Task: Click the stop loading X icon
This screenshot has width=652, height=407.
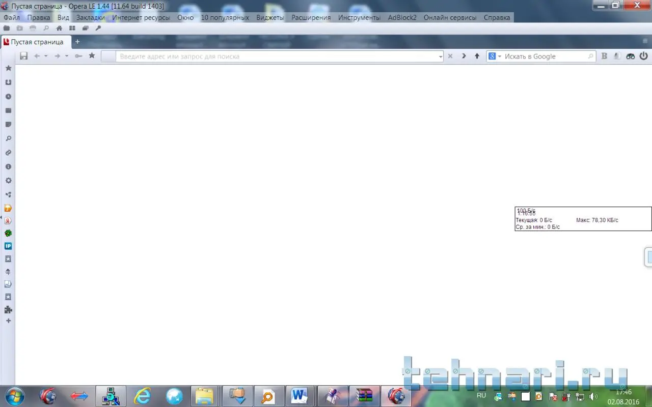Action: (450, 56)
